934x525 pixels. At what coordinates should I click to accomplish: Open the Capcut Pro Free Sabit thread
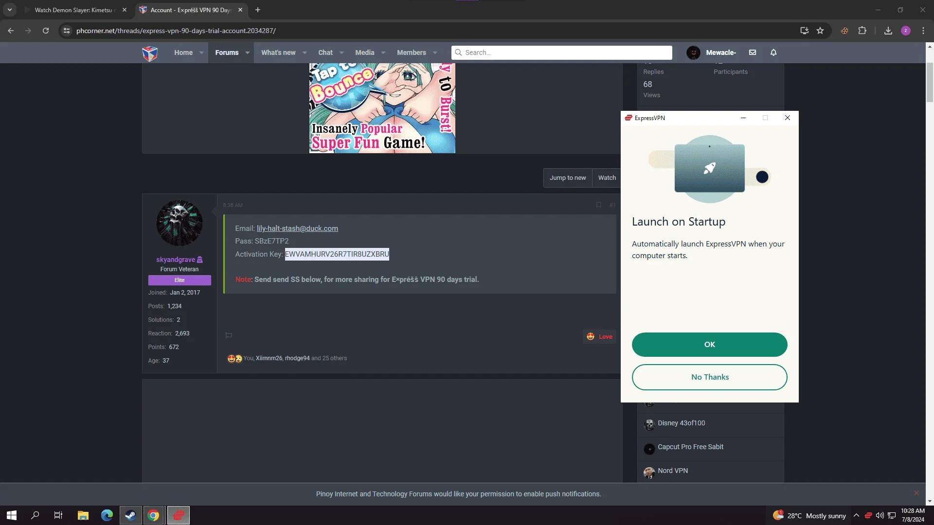click(690, 447)
